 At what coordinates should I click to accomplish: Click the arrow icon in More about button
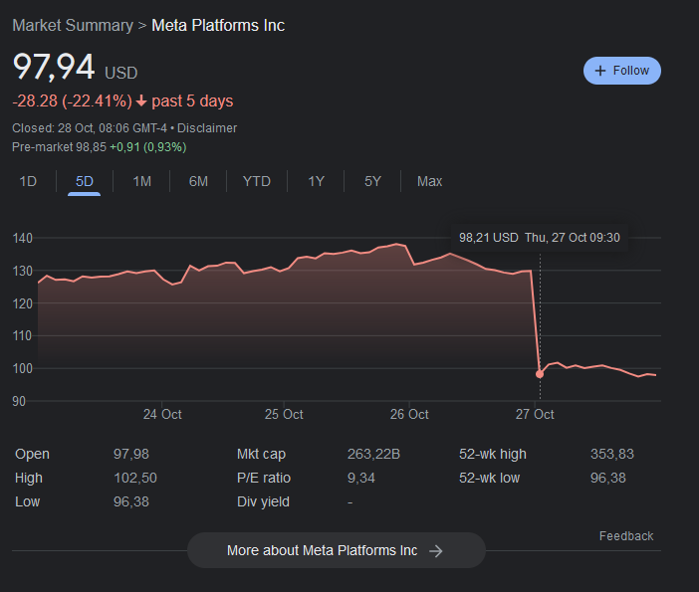435,551
